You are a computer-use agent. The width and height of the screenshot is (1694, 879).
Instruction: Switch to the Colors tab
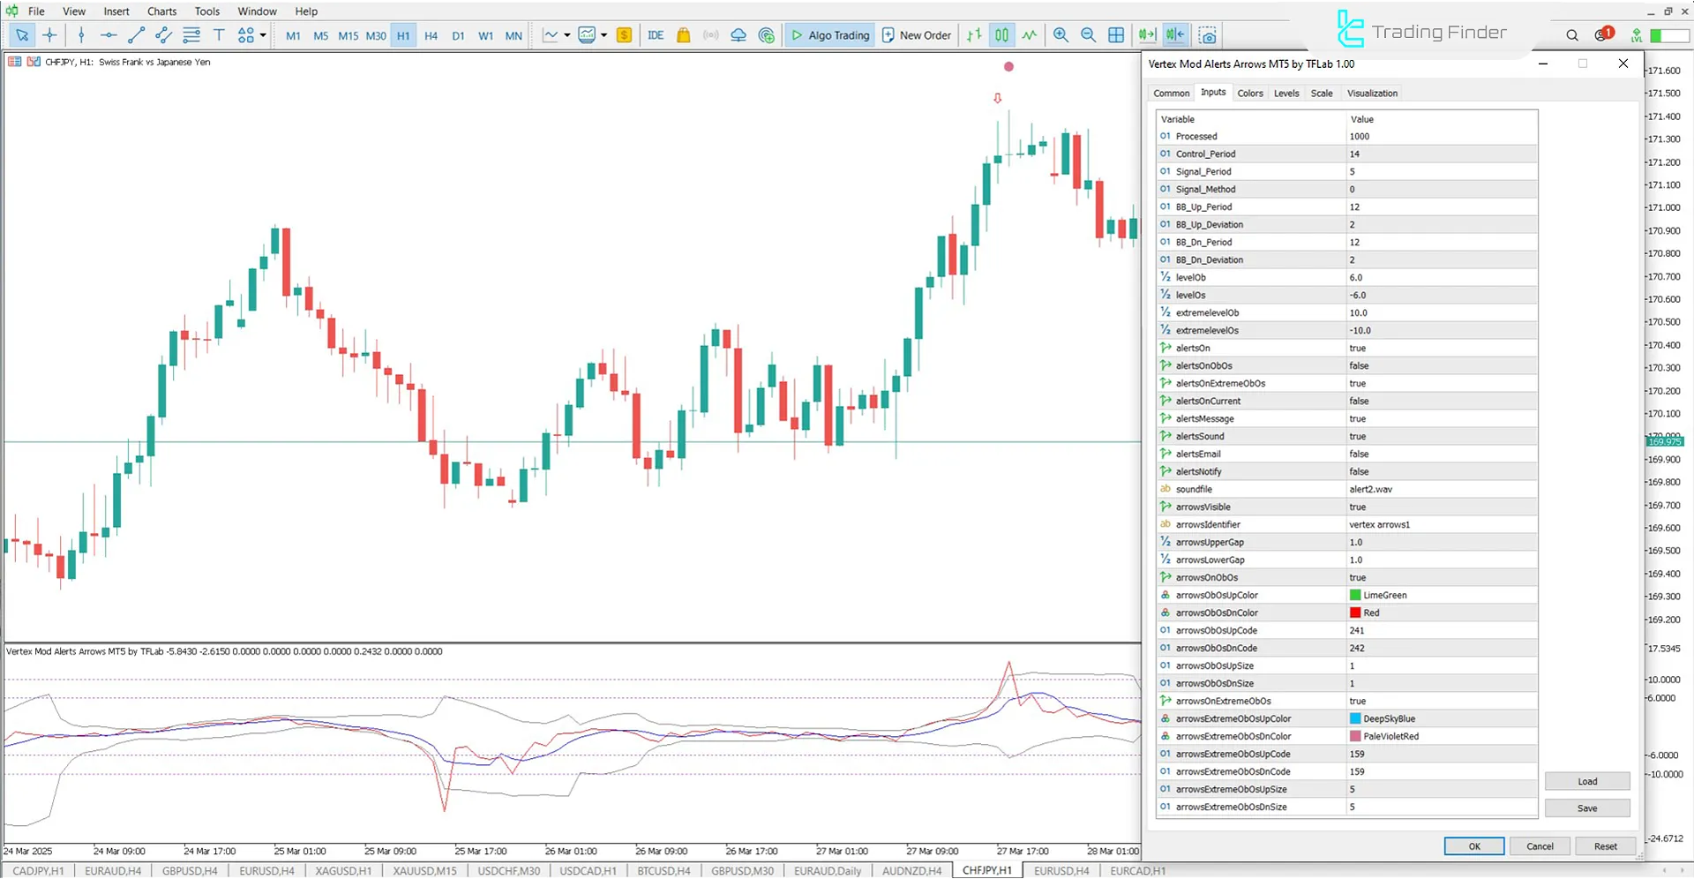click(x=1250, y=93)
